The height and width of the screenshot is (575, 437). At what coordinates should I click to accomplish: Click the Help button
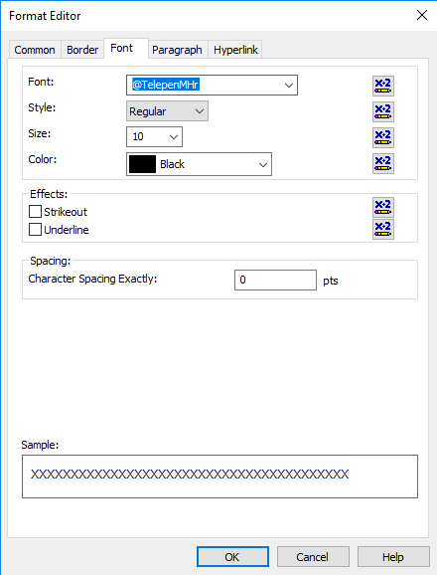393,557
